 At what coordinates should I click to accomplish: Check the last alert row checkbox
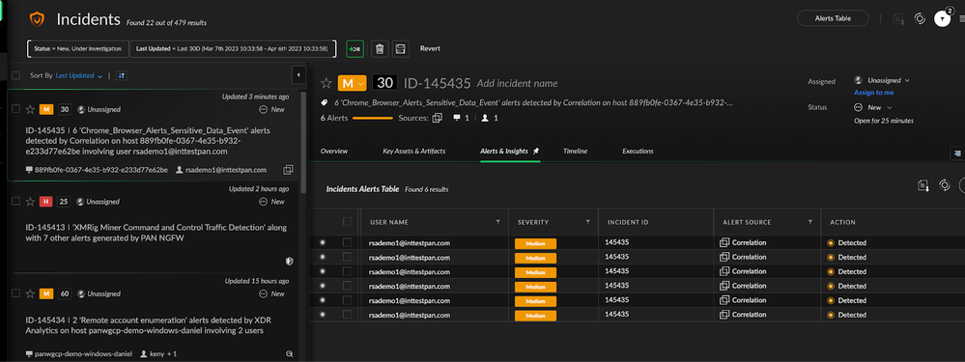(x=347, y=314)
